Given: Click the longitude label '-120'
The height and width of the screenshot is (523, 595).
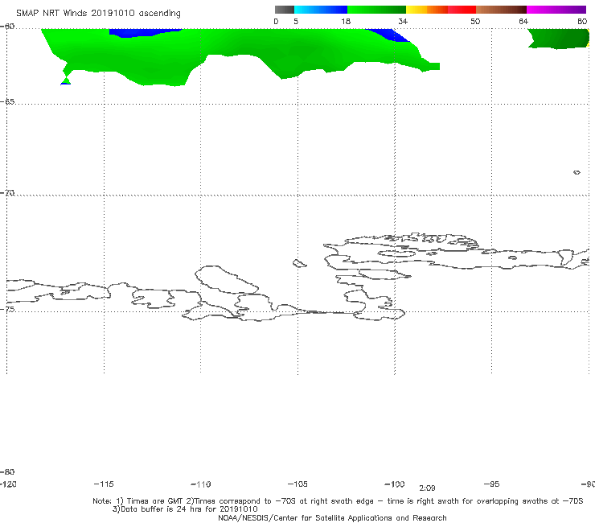Looking at the screenshot, I should [8, 484].
